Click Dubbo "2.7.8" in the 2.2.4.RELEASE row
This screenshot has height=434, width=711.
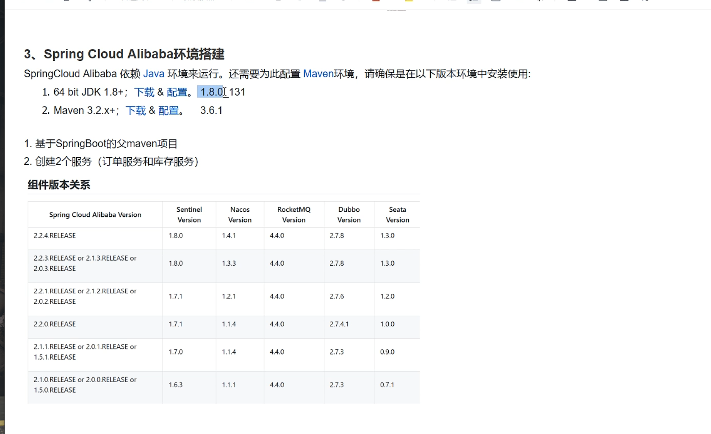[x=337, y=235]
